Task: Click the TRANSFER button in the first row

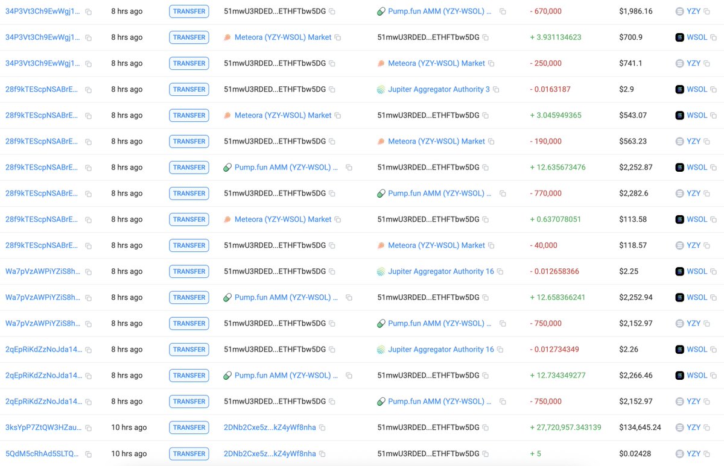Action: (x=189, y=11)
